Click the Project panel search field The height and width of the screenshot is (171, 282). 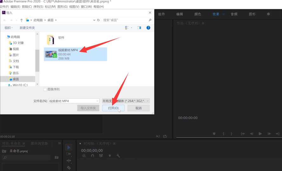pyautogui.click(x=26, y=158)
